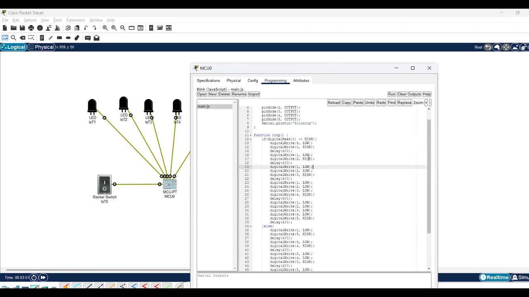Click the Fast Forward Time icon
Screen dimensions: 529x297
(43, 278)
